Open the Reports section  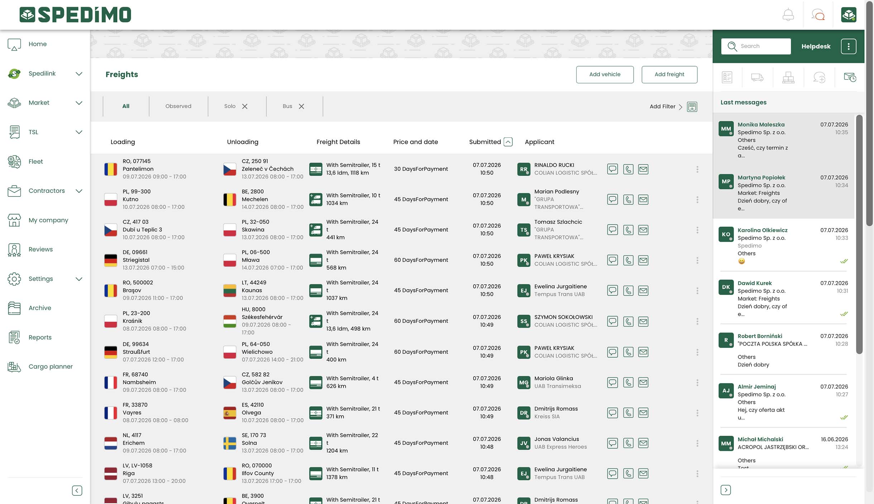(40, 338)
